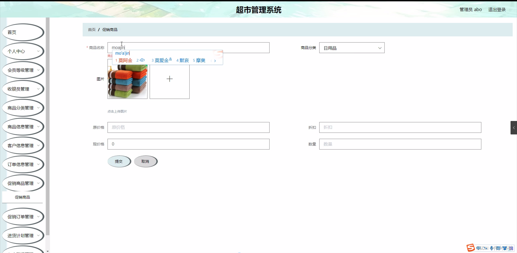Viewport: 517px width, 253px height.
Task: Click the previous-page arrow in IME candidate list
Action: [211, 61]
